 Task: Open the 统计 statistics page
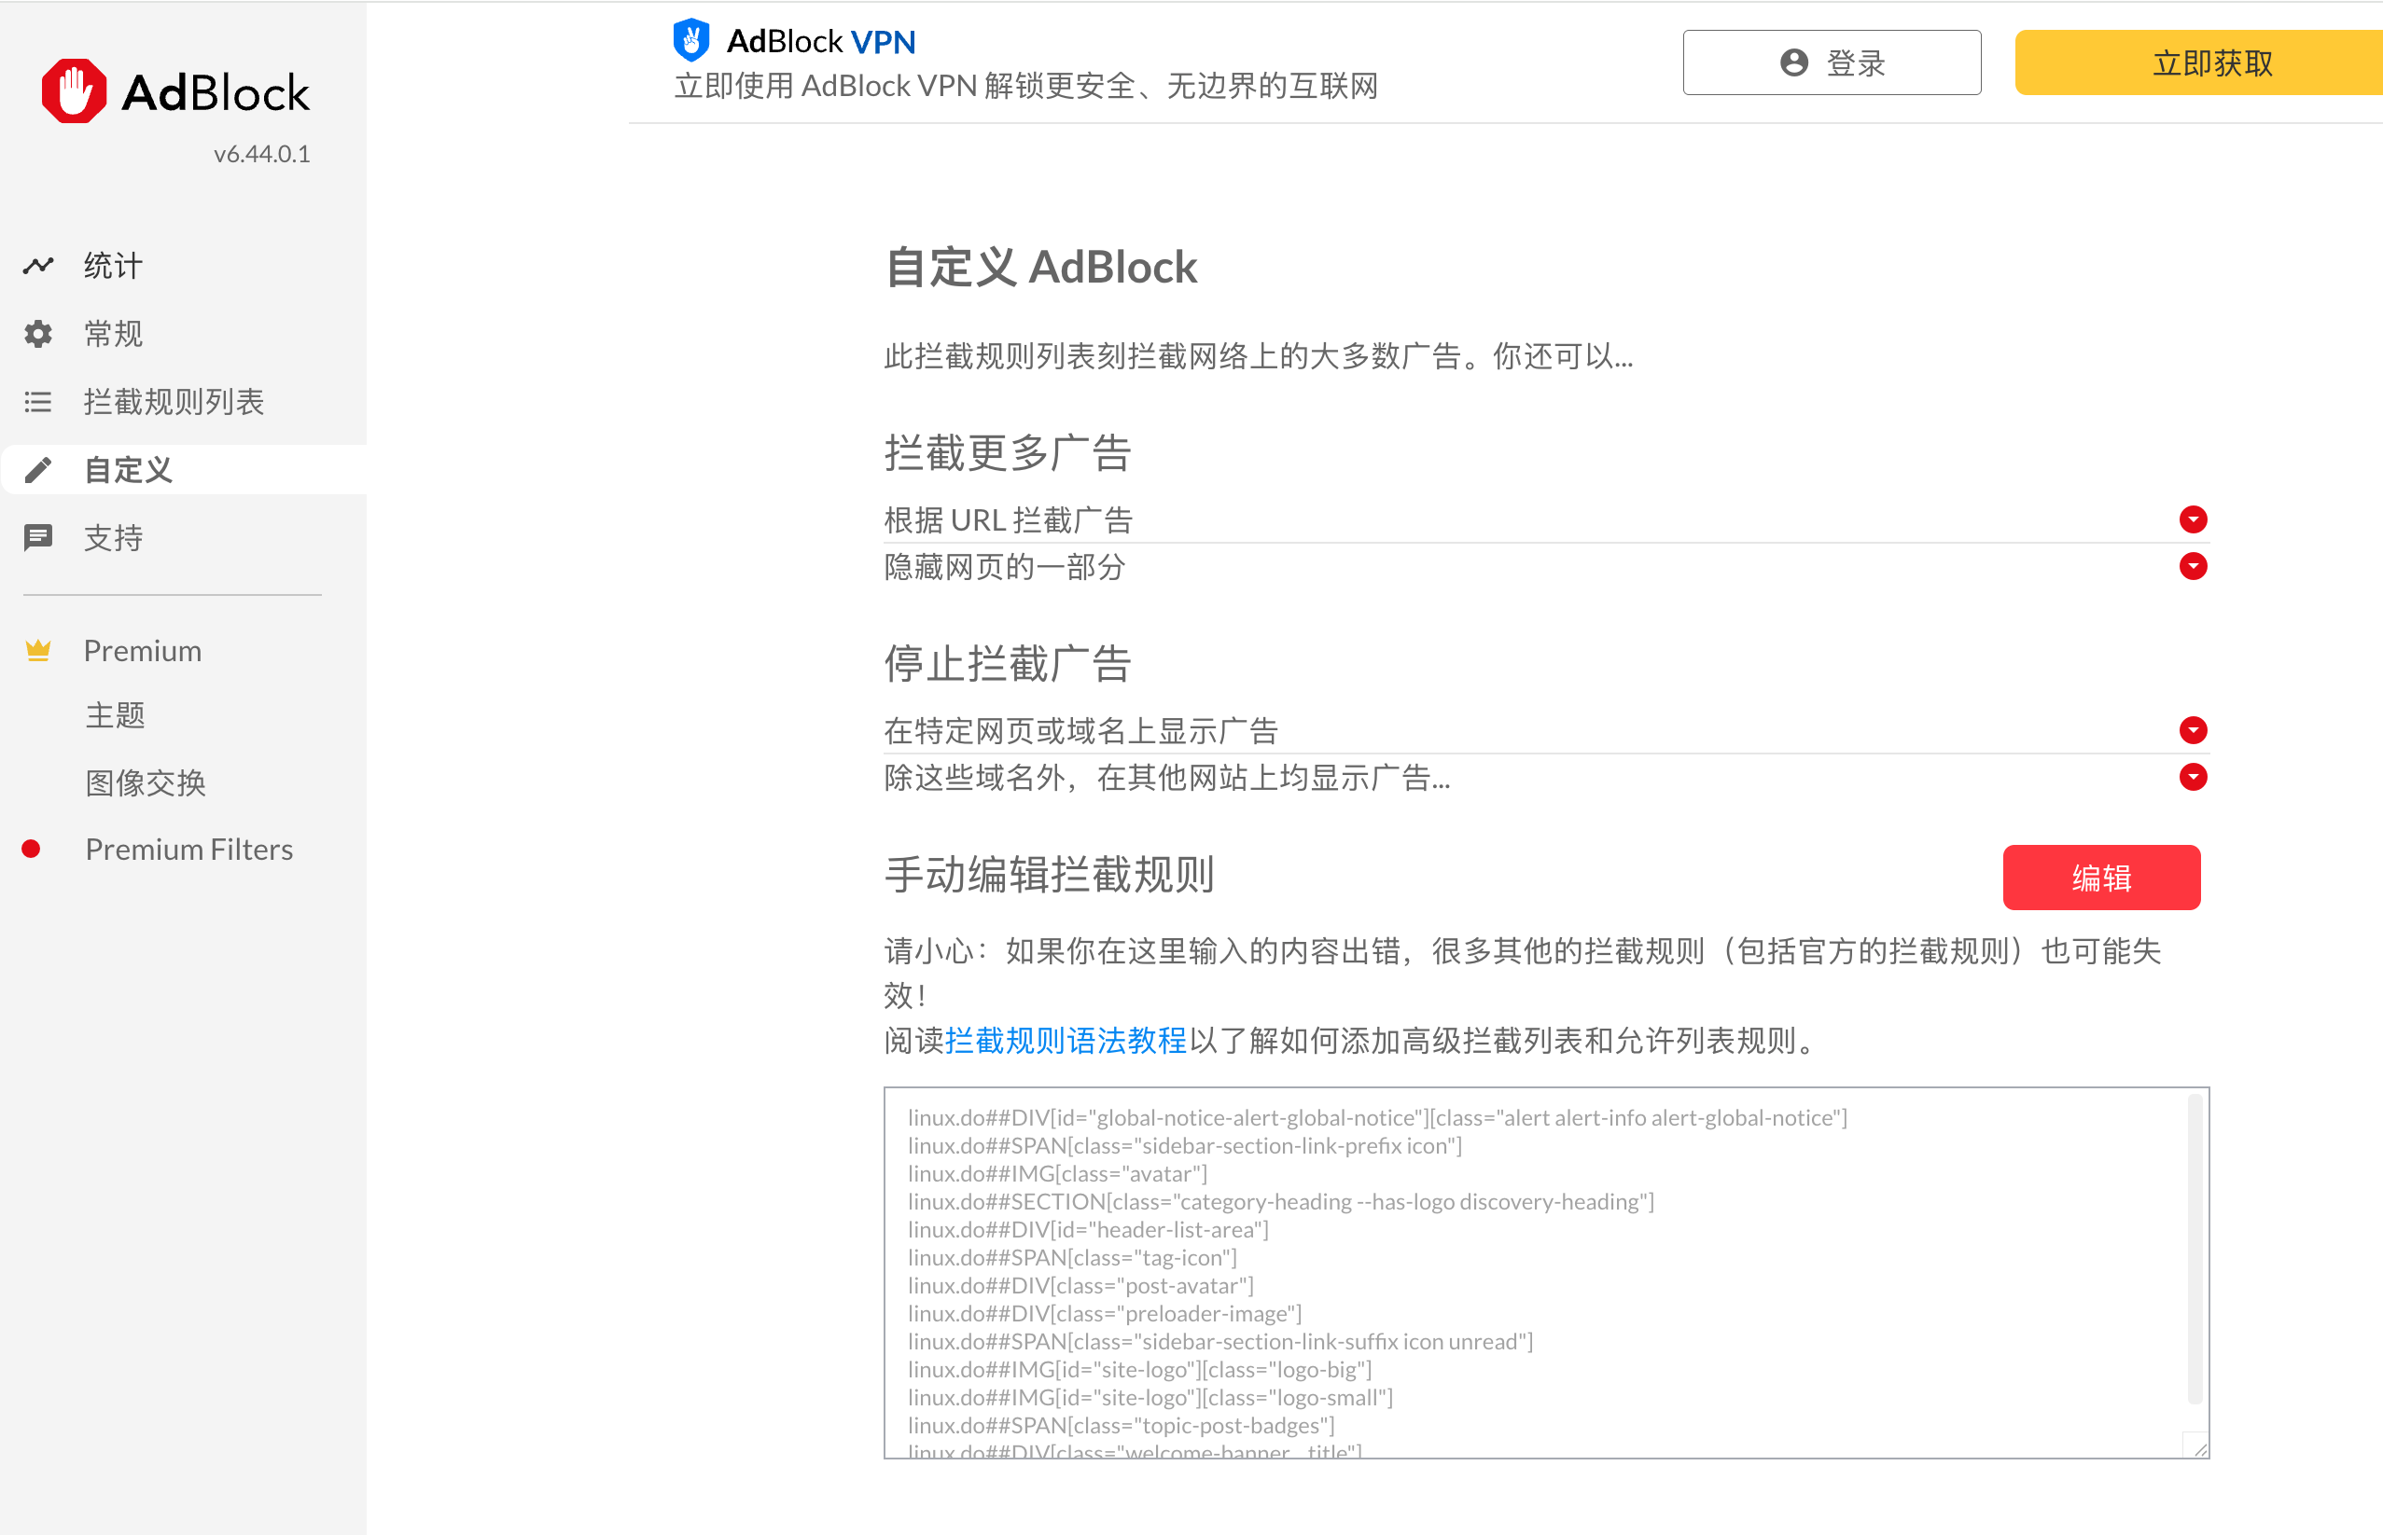(x=113, y=265)
